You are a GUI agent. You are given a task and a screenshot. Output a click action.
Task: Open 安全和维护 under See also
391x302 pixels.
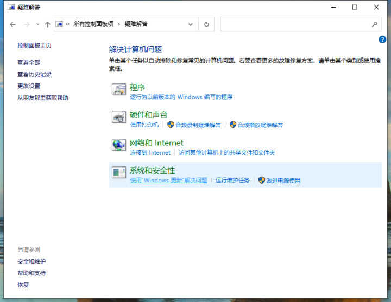[x=31, y=261]
